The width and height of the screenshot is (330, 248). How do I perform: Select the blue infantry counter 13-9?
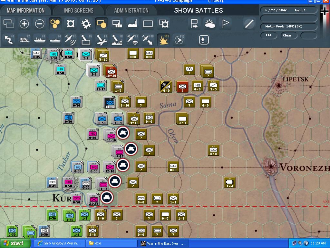tap(118, 119)
